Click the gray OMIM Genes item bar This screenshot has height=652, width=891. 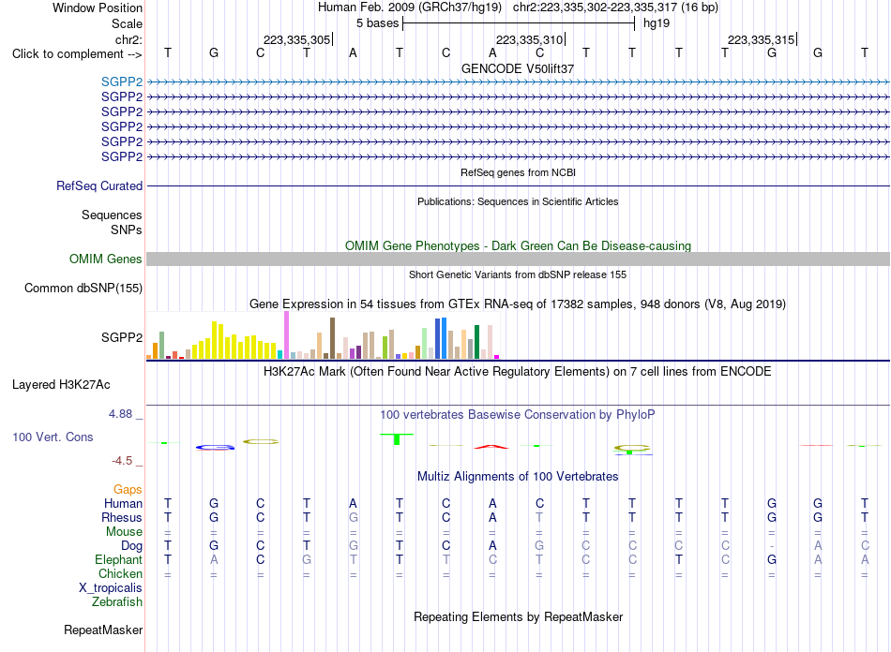click(x=518, y=259)
